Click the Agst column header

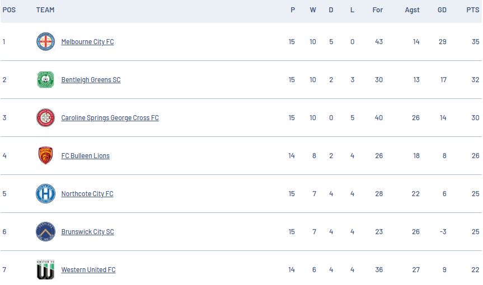coord(412,10)
